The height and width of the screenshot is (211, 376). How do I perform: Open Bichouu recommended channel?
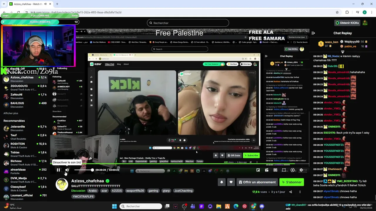(25, 163)
